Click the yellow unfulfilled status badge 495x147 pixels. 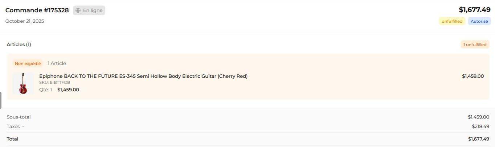[452, 21]
